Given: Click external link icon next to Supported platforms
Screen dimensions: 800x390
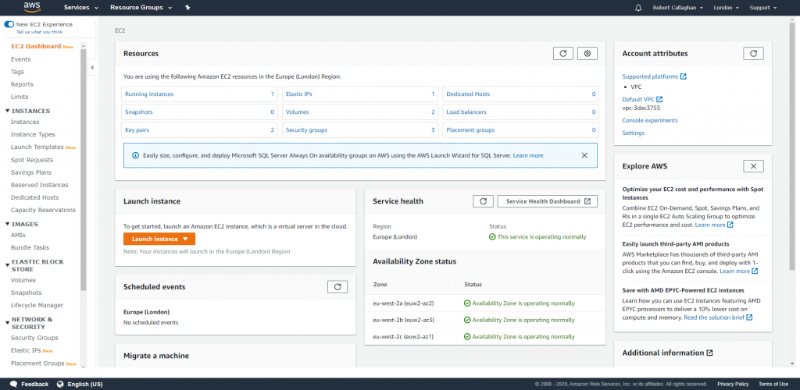Looking at the screenshot, I should (684, 76).
